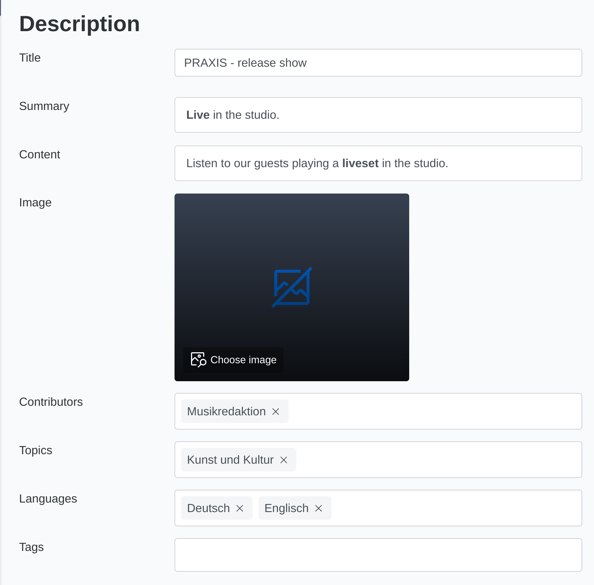The height and width of the screenshot is (585, 594).
Task: Open the Languages selection field
Action: [378, 508]
